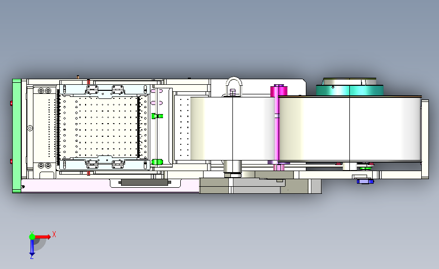Screen dimensions: 439x269
Task: Select the lower pair of screw heads at left
Action: point(45,166)
